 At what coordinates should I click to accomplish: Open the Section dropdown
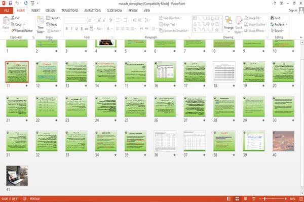point(54,31)
